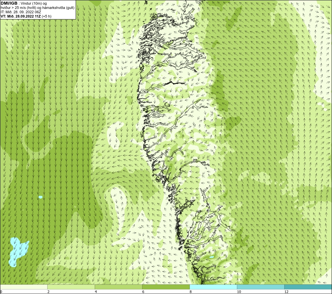
Task: Click the small cyan spot over southern land
Action: coord(211,257)
